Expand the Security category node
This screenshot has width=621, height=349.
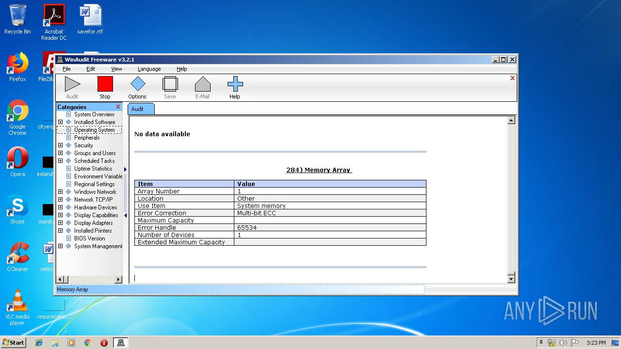click(x=60, y=145)
